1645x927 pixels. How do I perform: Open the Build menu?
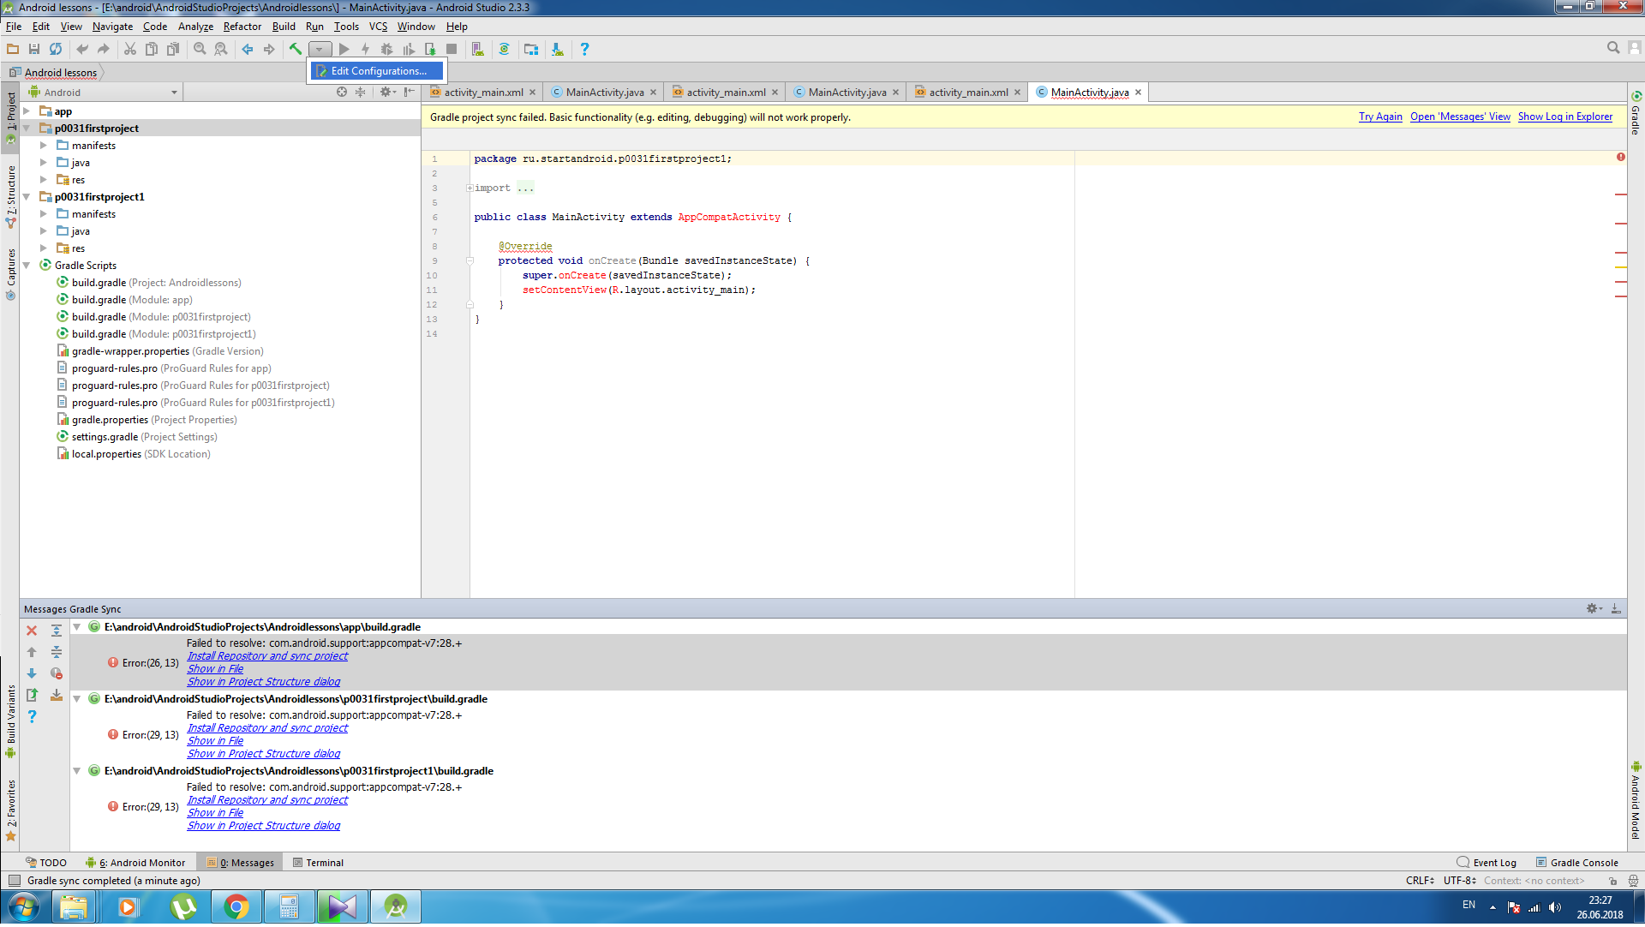click(284, 27)
